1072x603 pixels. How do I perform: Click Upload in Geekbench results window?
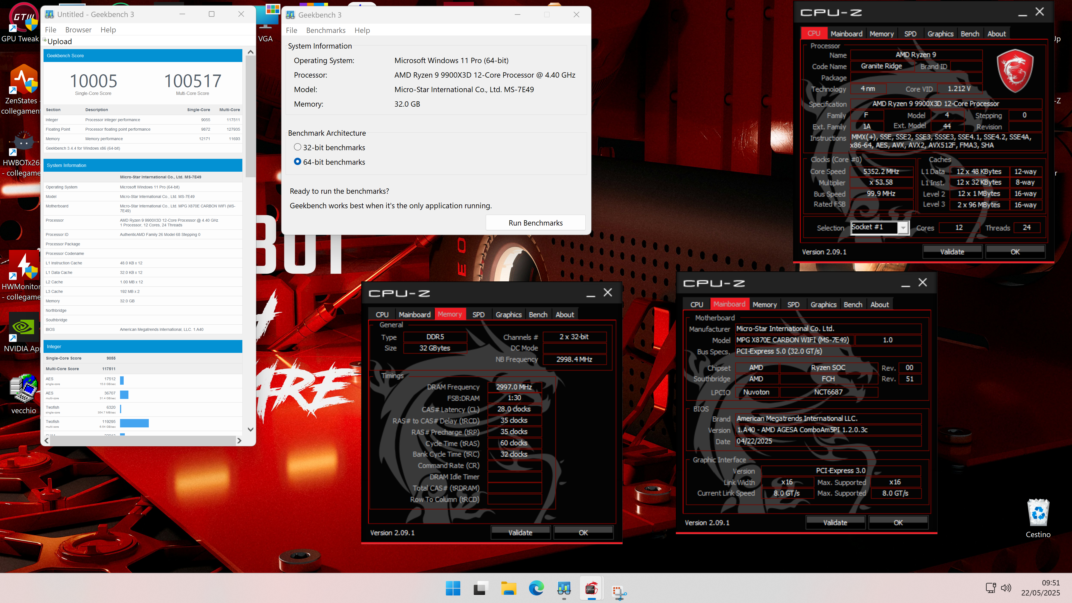coord(59,41)
